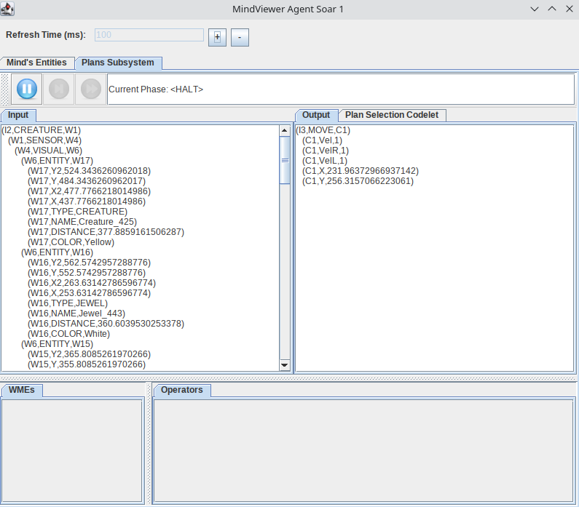Switch to Mind's Entities tab
The height and width of the screenshot is (507, 579).
point(36,63)
